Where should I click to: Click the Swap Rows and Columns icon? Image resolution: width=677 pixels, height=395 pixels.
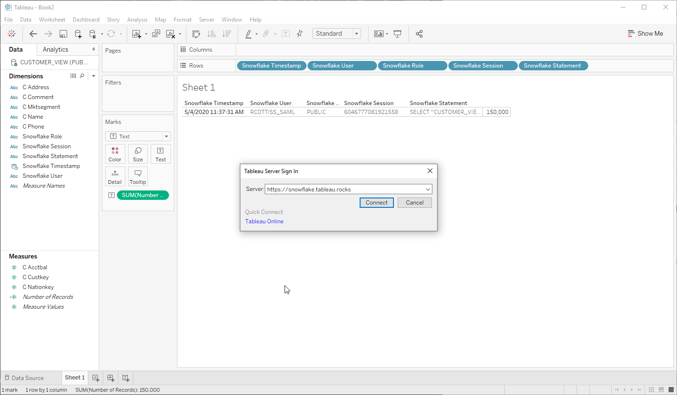pyautogui.click(x=196, y=34)
